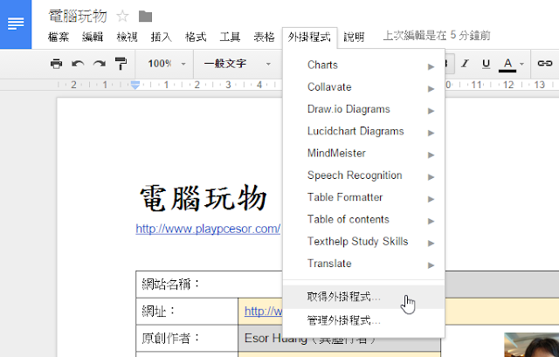Image resolution: width=559 pixels, height=357 pixels.
Task: Open the 說明 menu
Action: (354, 37)
